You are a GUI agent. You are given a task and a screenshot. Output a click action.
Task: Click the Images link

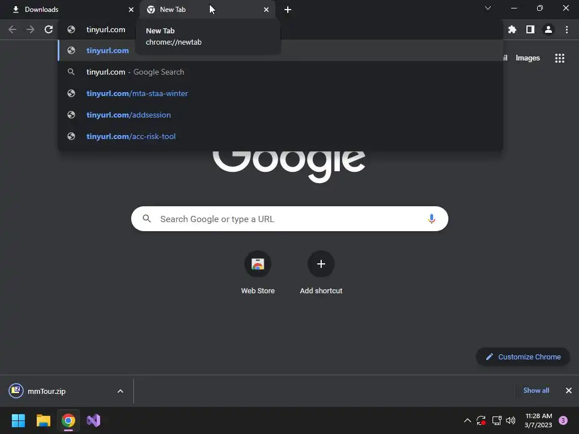click(x=528, y=58)
